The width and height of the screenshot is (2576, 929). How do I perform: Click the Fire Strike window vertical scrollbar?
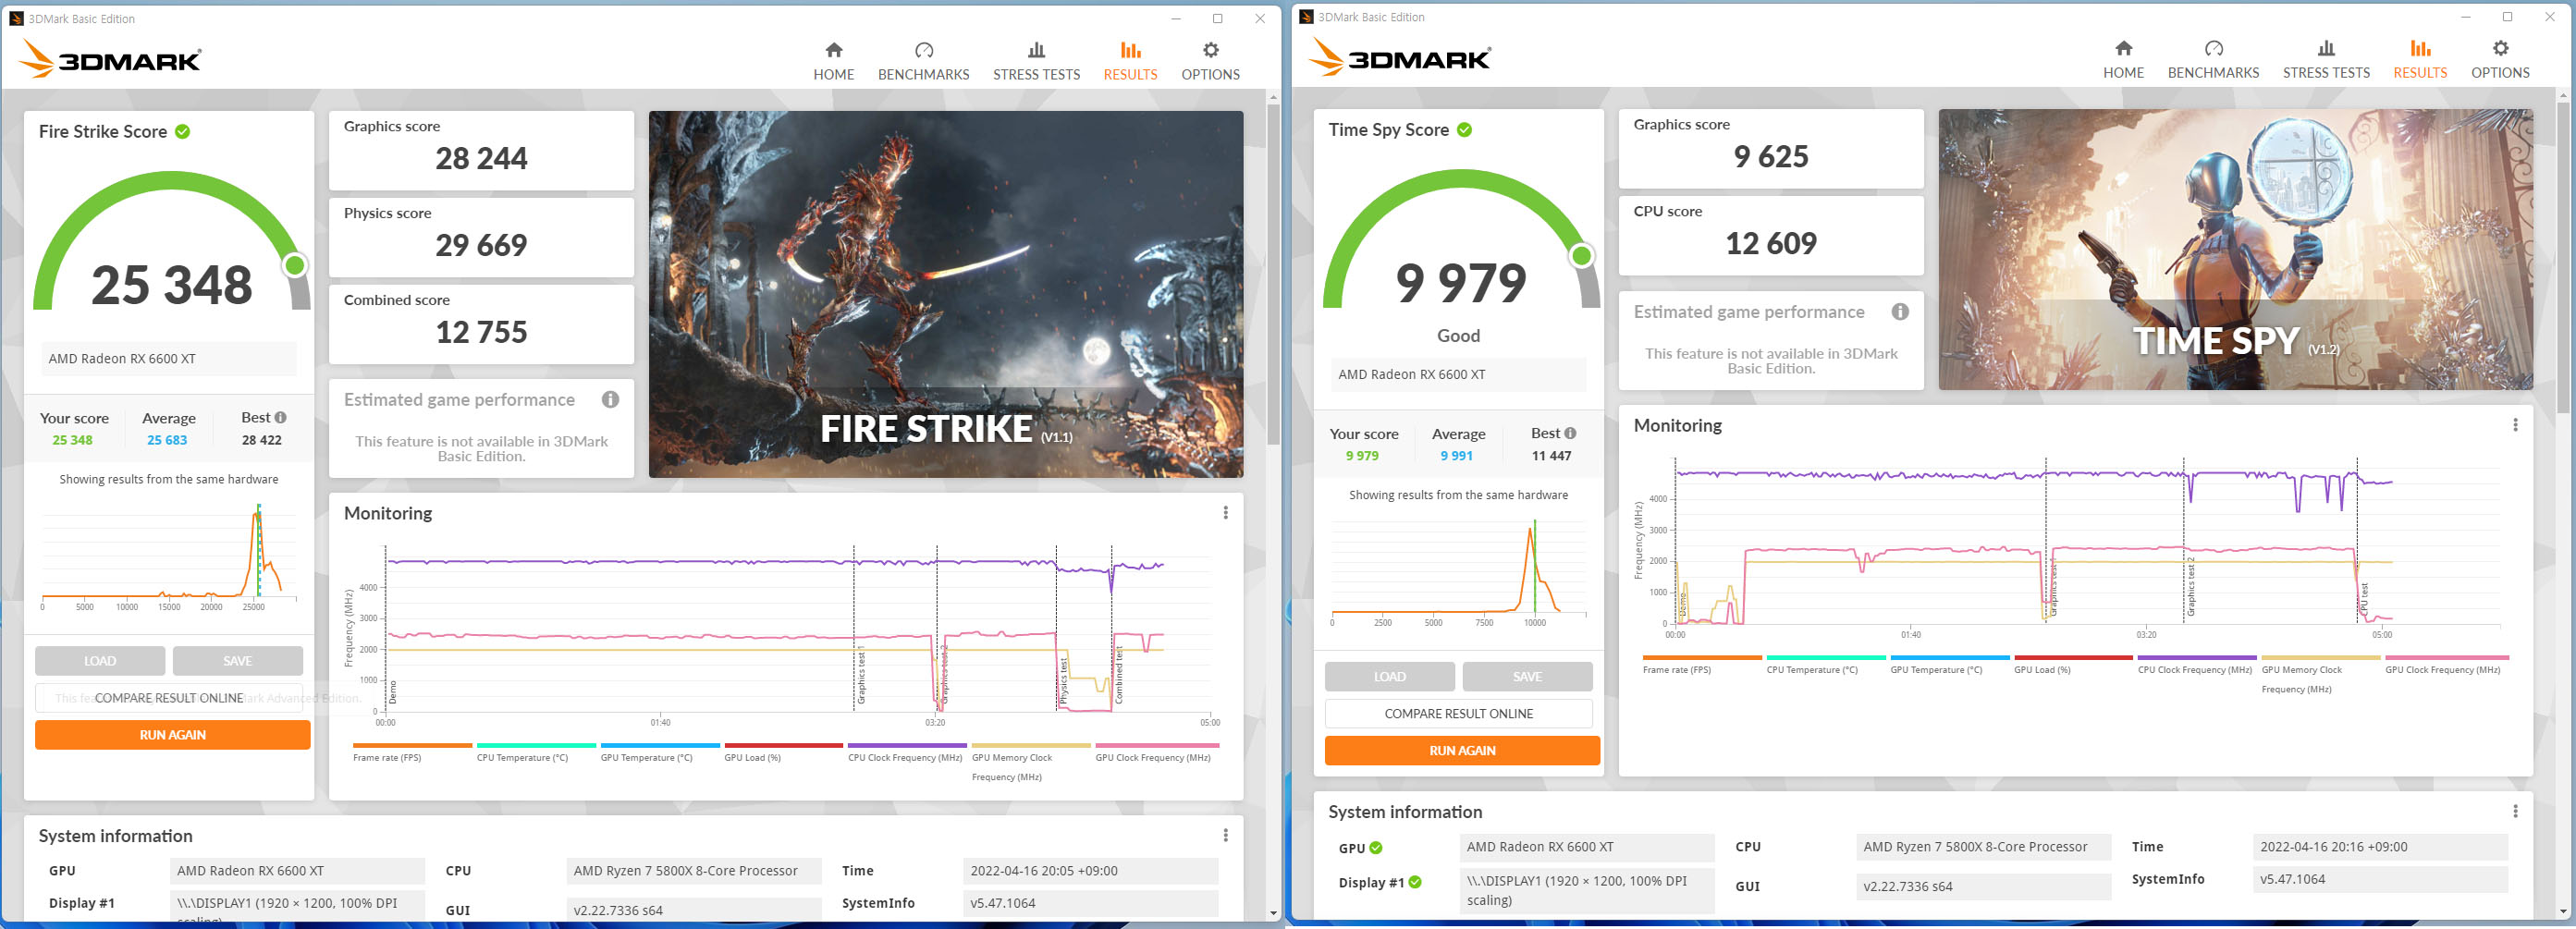click(x=1273, y=275)
